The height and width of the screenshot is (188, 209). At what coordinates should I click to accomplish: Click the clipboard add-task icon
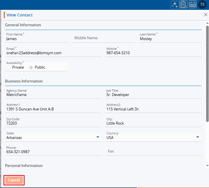click(184, 5)
